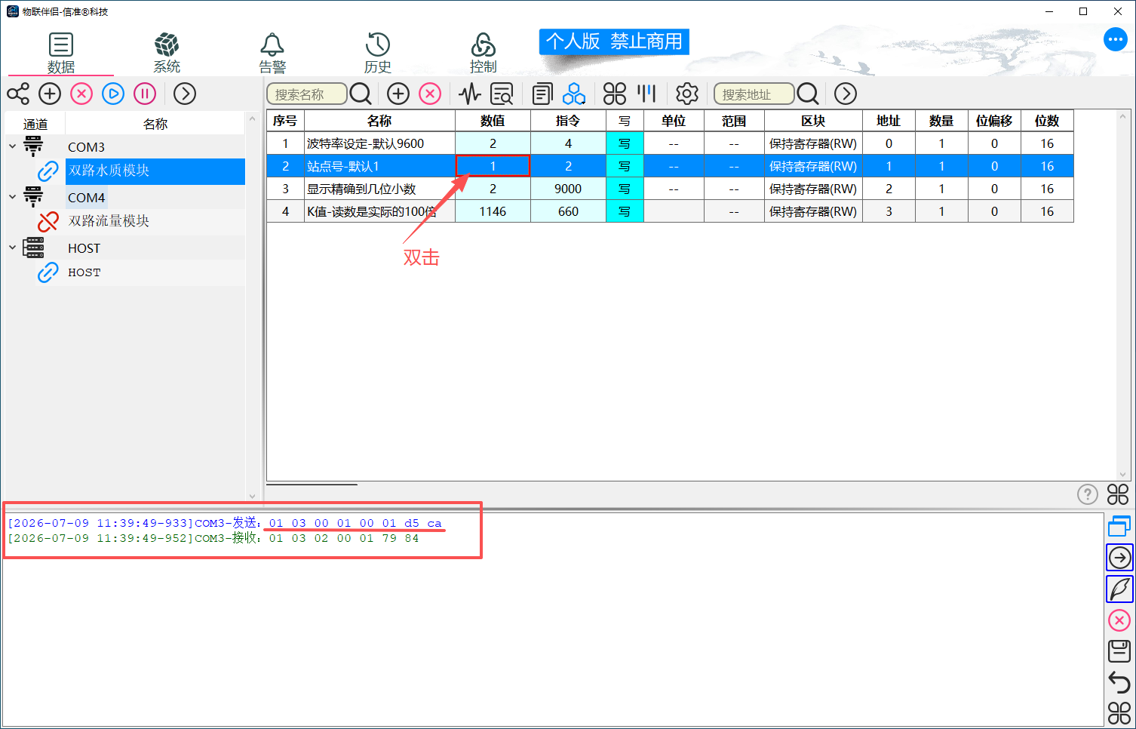The height and width of the screenshot is (729, 1136).
Task: Select value cell 1146 in K值 row
Action: (493, 211)
